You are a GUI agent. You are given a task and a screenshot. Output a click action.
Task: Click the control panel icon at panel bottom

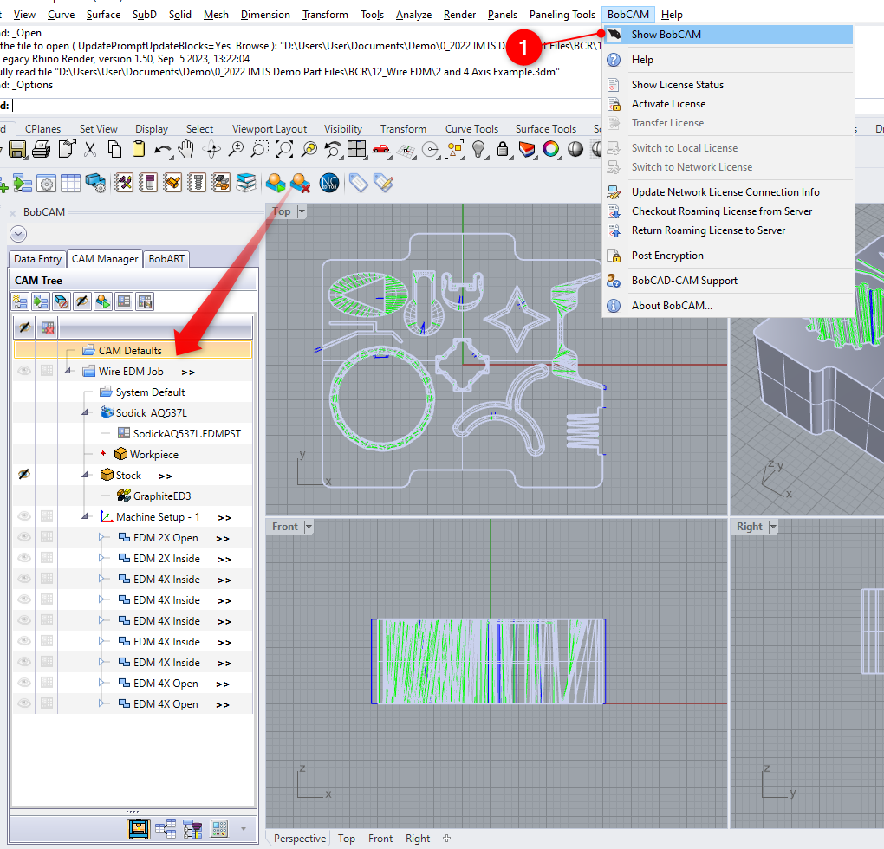pos(219,828)
